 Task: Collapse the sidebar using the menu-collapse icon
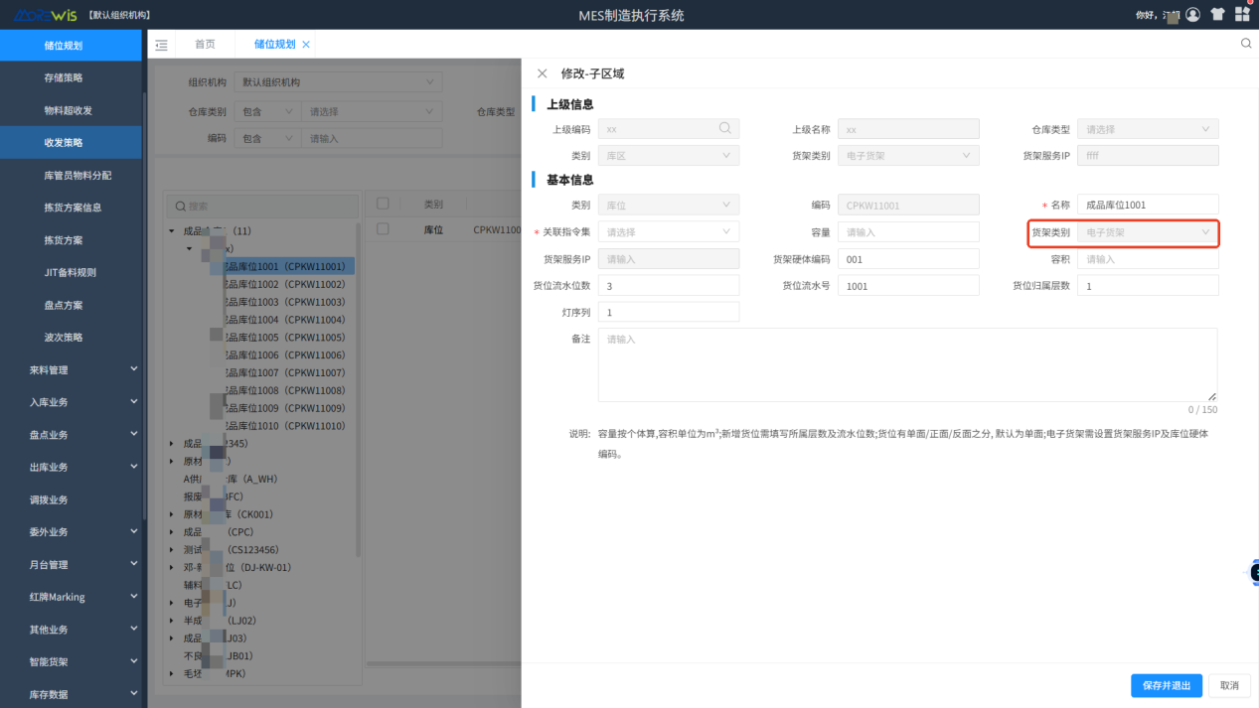(161, 44)
